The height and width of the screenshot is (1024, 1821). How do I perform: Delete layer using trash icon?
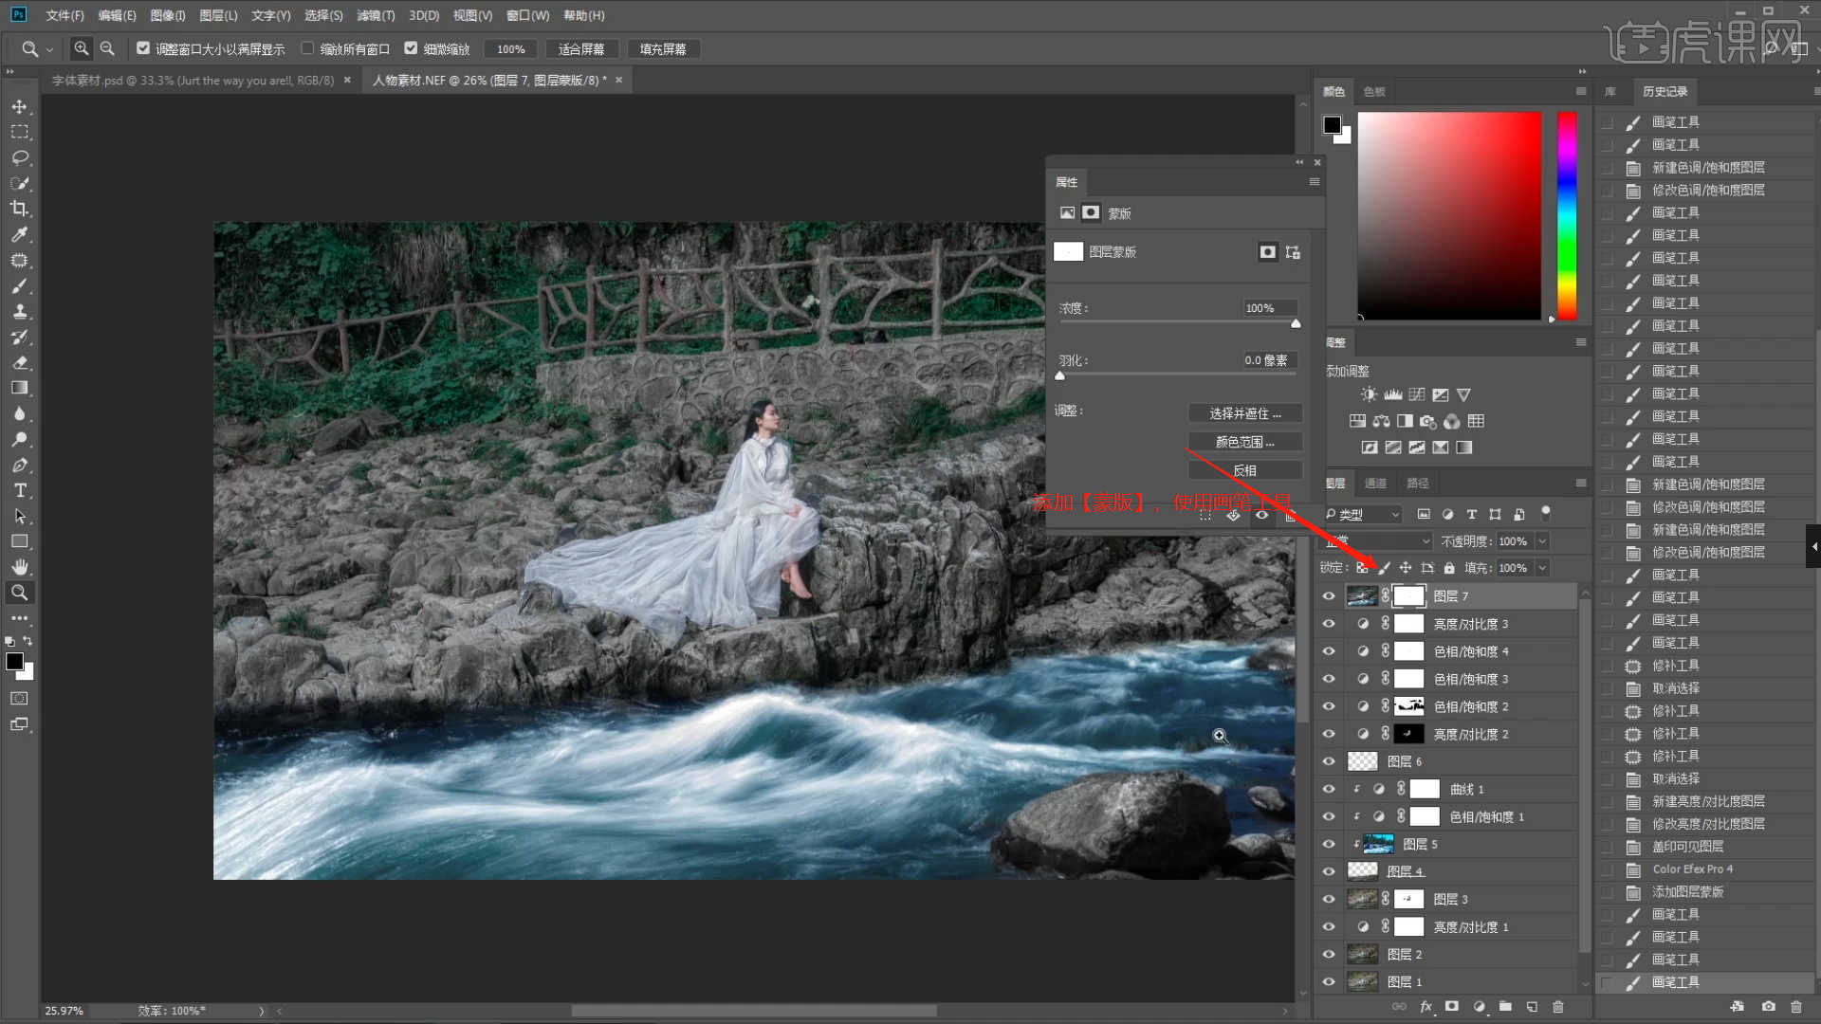coord(1557,1007)
